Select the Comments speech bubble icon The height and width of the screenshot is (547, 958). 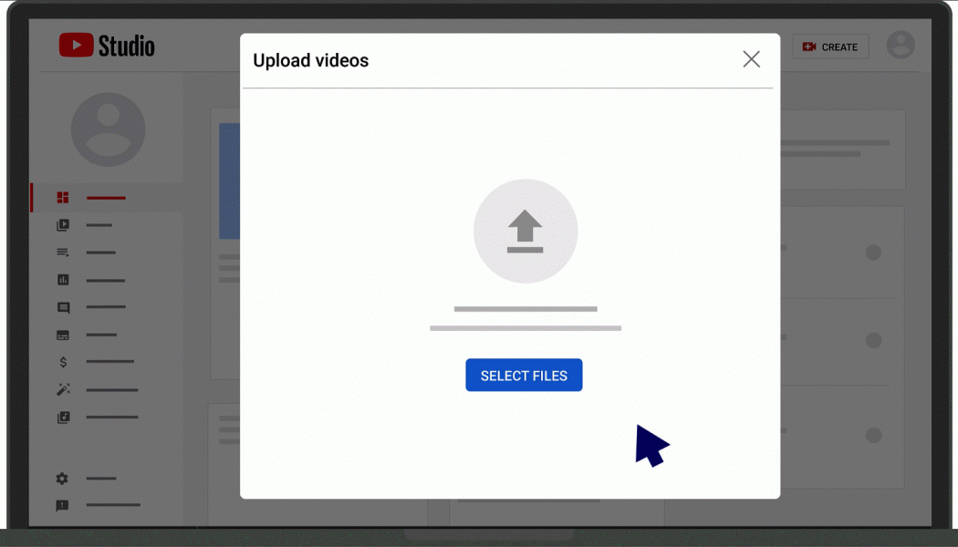click(x=62, y=307)
